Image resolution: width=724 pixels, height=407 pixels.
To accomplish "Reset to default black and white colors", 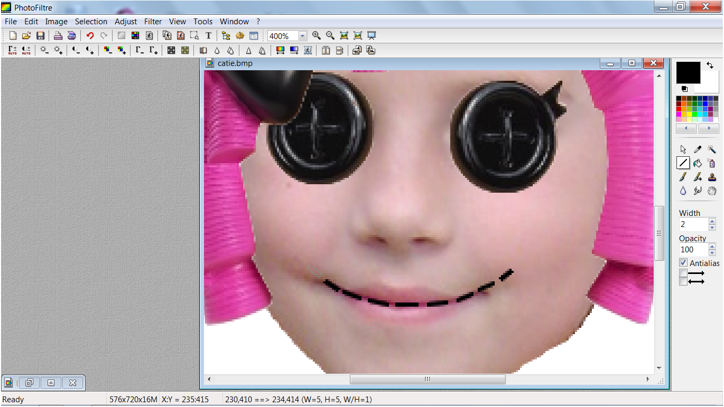I will 684,89.
